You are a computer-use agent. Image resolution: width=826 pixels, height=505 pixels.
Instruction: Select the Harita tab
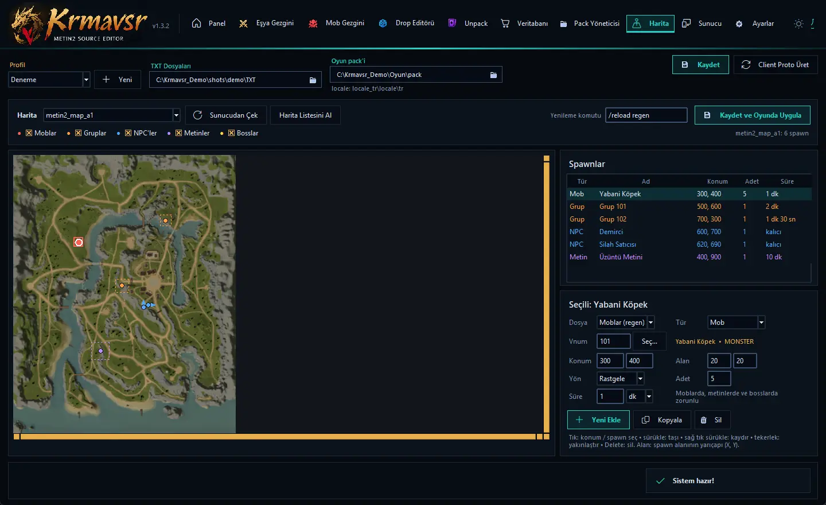(x=650, y=24)
